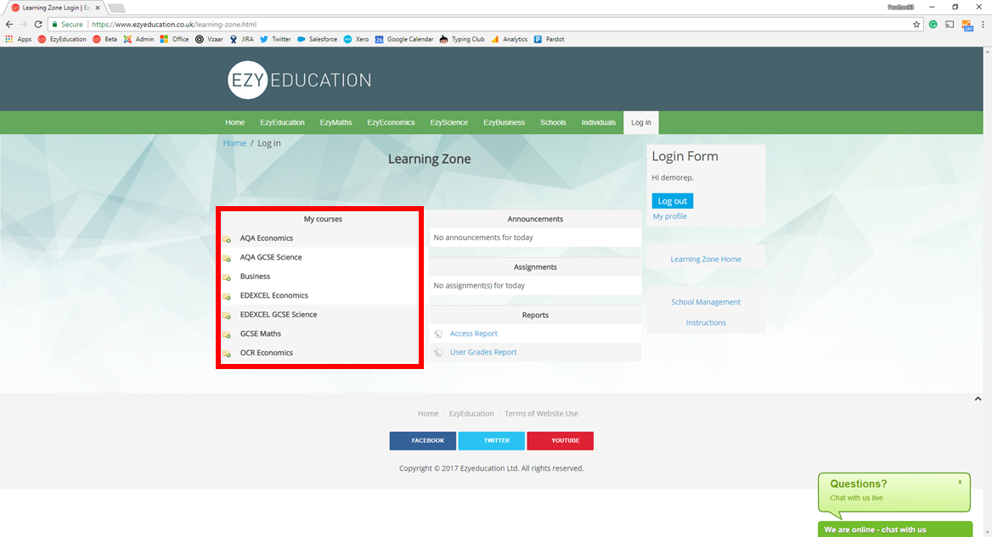Click the Access Report icon
The height and width of the screenshot is (537, 992).
pyautogui.click(x=438, y=333)
